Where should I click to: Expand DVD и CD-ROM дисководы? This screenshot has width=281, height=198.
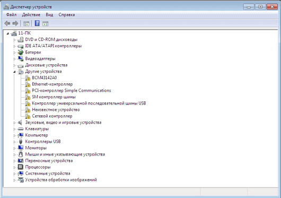[14, 40]
